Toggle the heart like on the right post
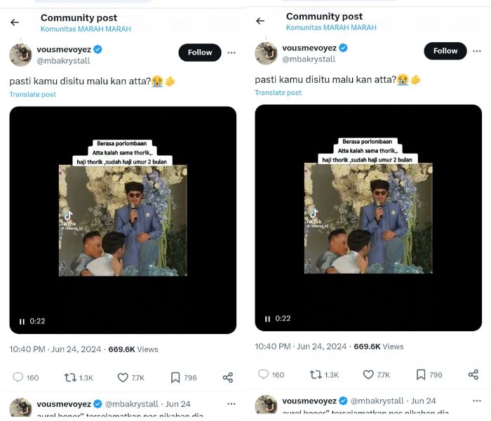The height and width of the screenshot is (421, 491). click(368, 375)
